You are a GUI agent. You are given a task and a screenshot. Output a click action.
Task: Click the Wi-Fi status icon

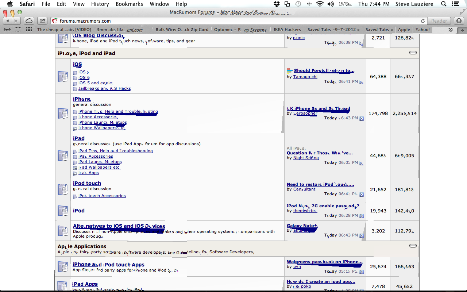click(320, 4)
